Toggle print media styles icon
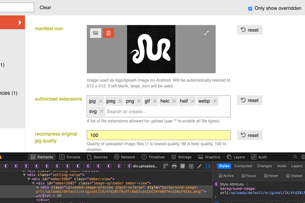Viewport: 305px width, 203px height. coord(174,166)
